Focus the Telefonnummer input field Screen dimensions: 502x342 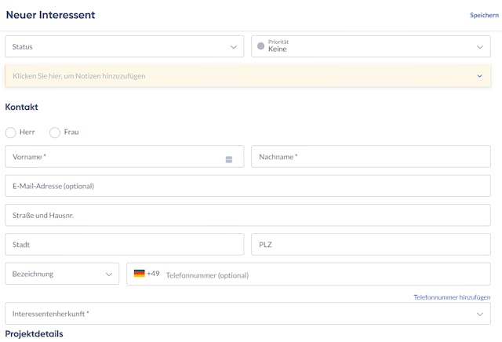322,275
